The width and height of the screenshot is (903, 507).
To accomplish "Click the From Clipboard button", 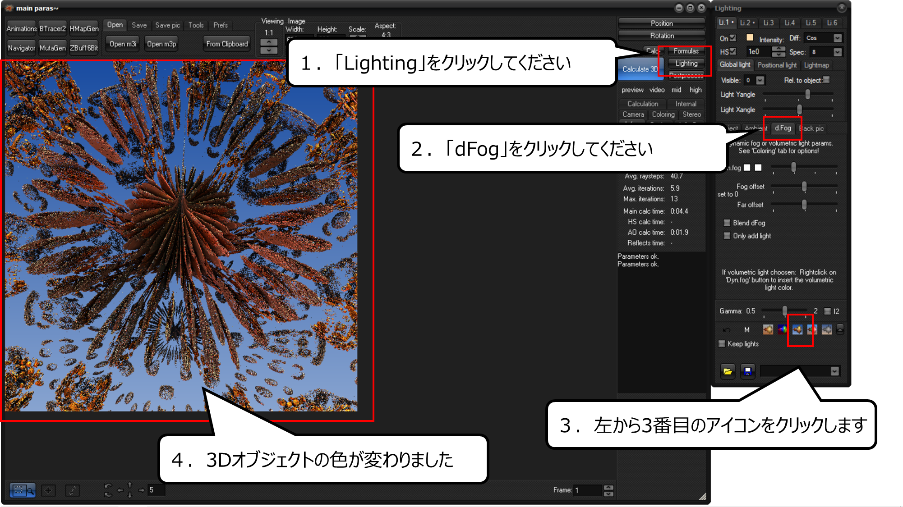I will (x=227, y=44).
